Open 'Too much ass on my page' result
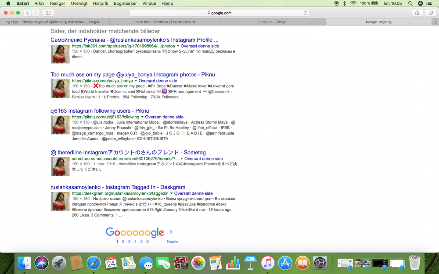439x274 pixels. coord(133,75)
